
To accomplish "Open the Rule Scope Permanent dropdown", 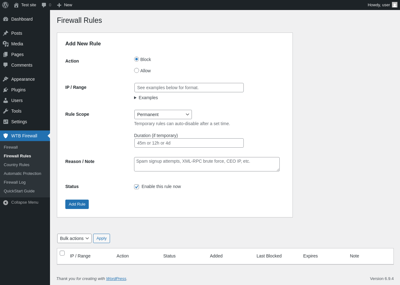I will tap(163, 115).
